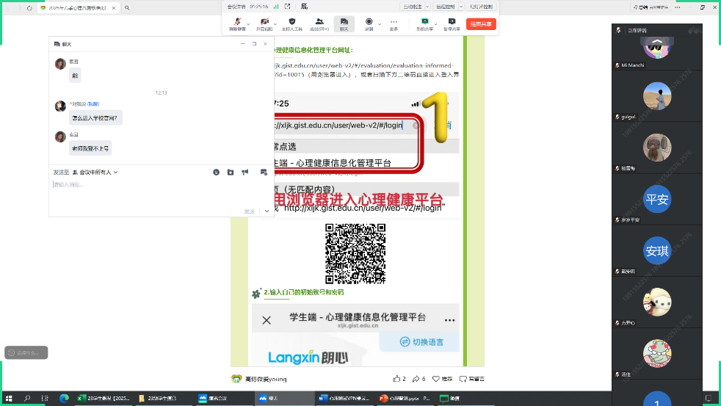Unmute the microphone in meeting toolbar
721x406 pixels.
point(237,23)
